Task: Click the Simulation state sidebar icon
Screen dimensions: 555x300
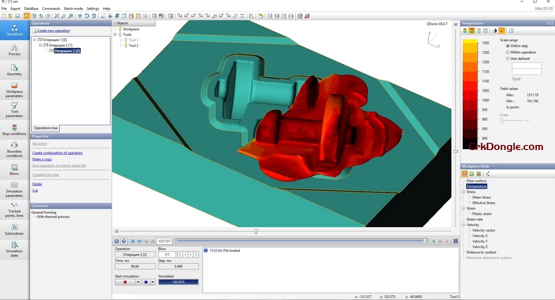Action: [x=14, y=248]
